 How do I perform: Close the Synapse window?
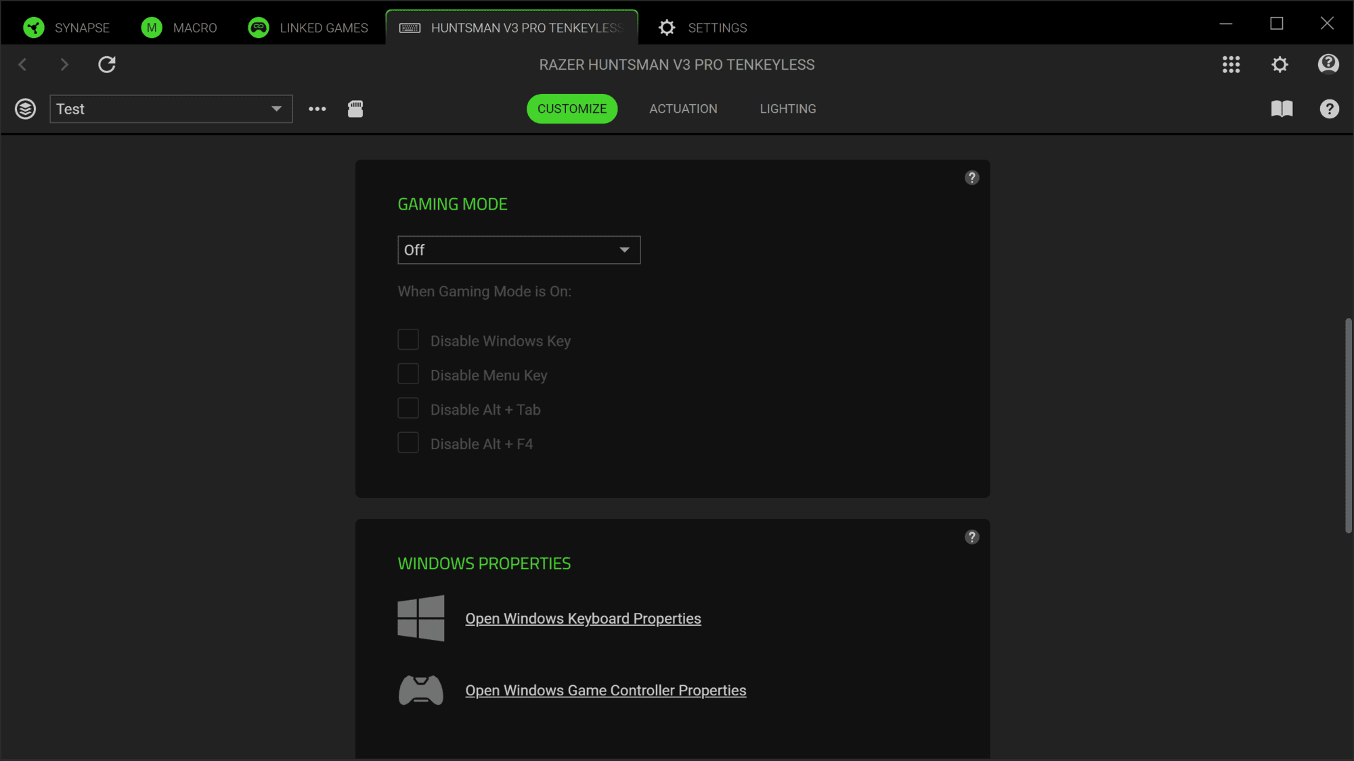[1327, 24]
